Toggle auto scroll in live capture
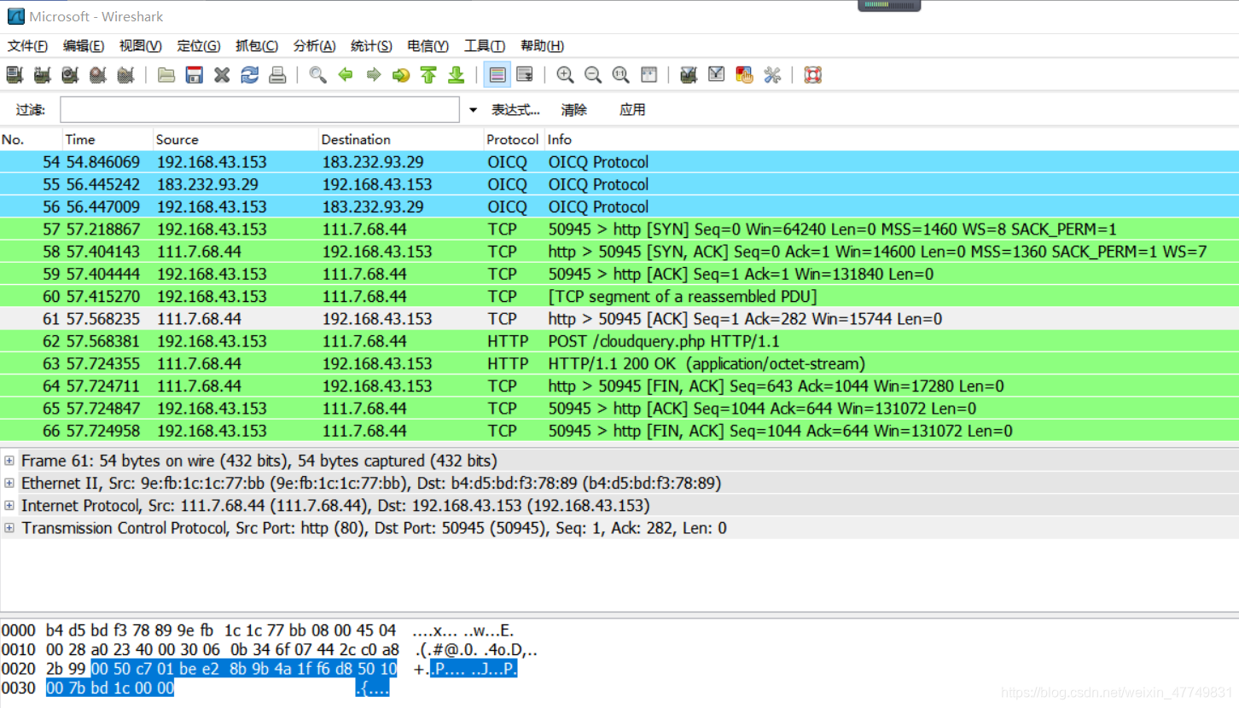 (x=525, y=75)
